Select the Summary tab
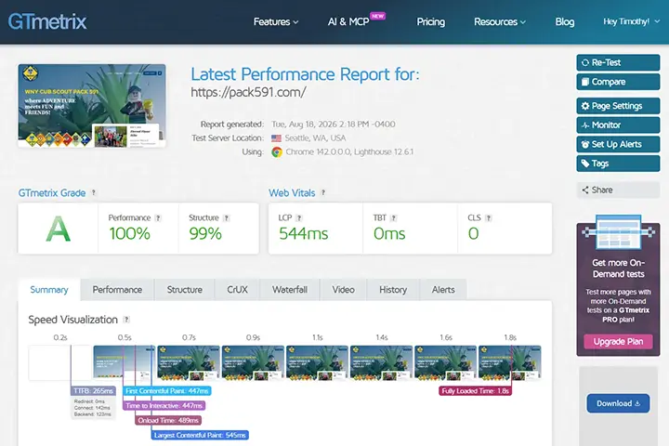Image resolution: width=669 pixels, height=446 pixels. 49,290
